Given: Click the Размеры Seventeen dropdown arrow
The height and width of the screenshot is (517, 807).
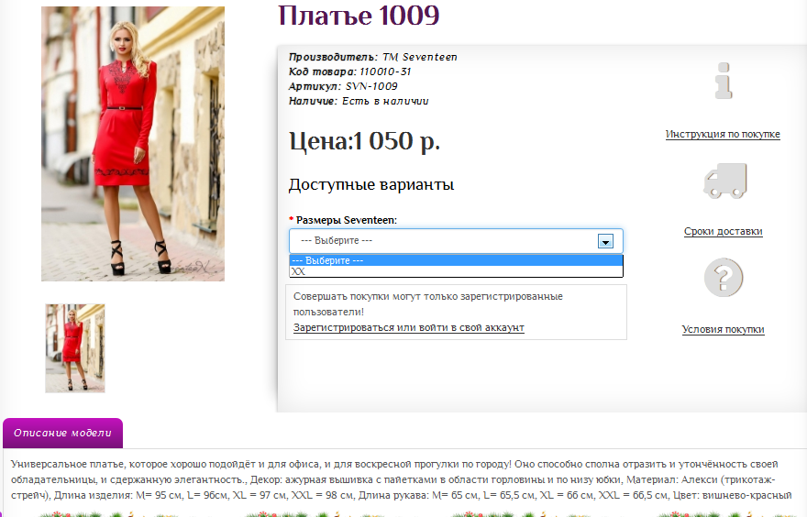Looking at the screenshot, I should coord(605,241).
